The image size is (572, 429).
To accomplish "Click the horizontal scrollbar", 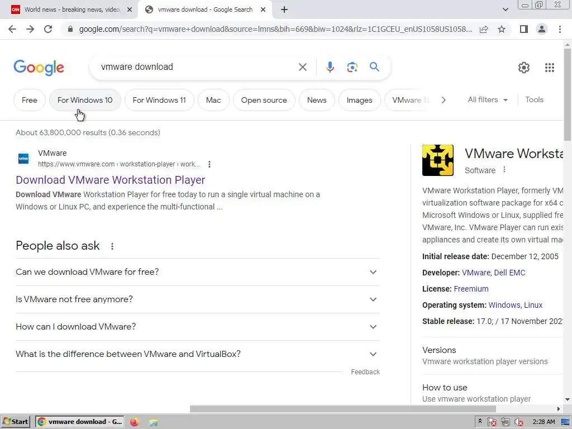I will click(342, 409).
